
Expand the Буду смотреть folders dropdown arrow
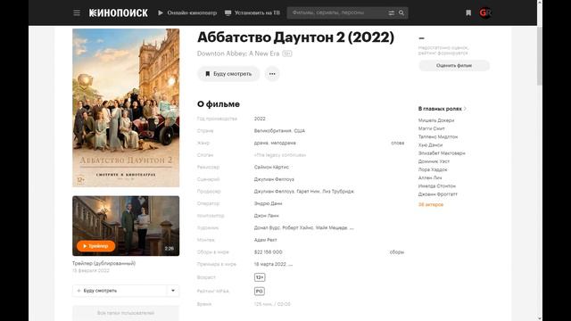click(x=173, y=291)
